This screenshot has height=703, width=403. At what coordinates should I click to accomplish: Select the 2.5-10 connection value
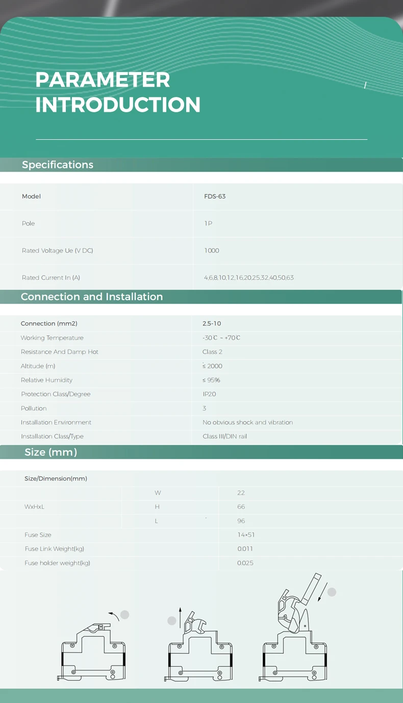click(212, 323)
